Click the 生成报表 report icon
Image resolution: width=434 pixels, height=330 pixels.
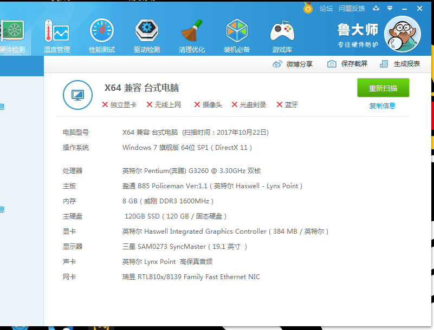(384, 64)
